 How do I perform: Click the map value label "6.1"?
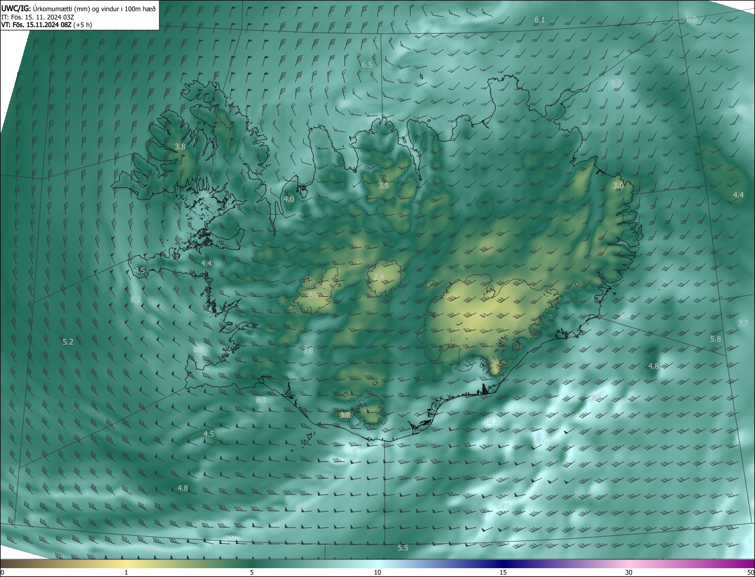(540, 20)
